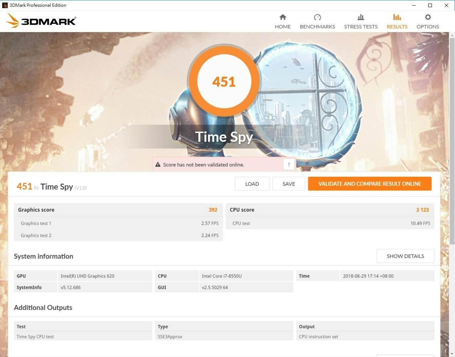Click the Options gear icon
The width and height of the screenshot is (455, 357).
point(428,17)
